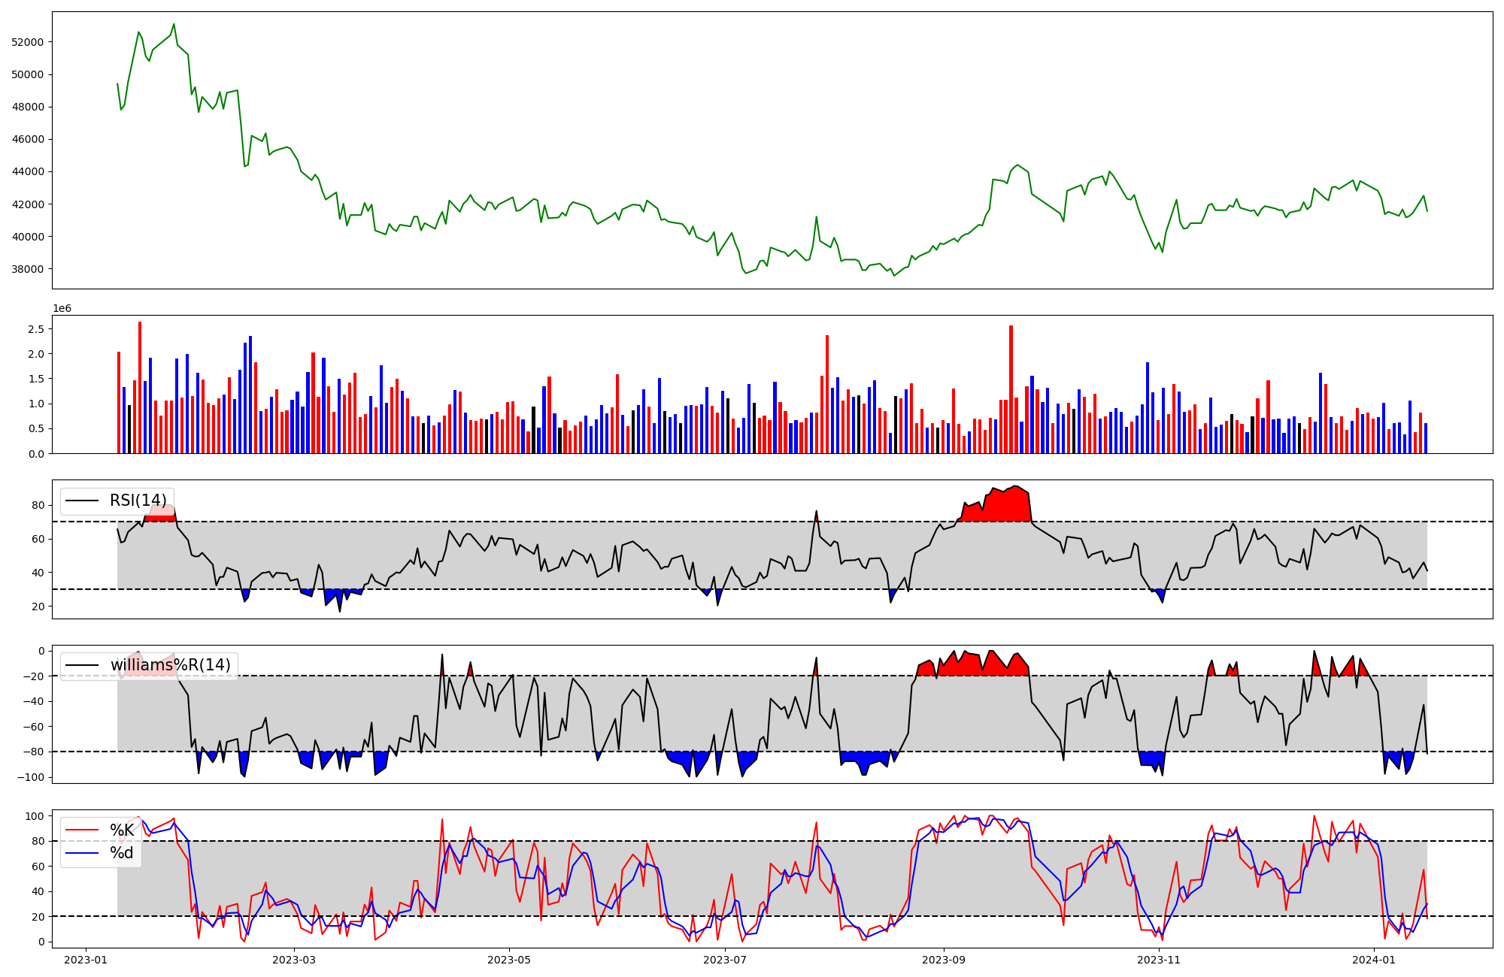Select the 2023-05 date tick label
1504x977 pixels.
coord(510,960)
